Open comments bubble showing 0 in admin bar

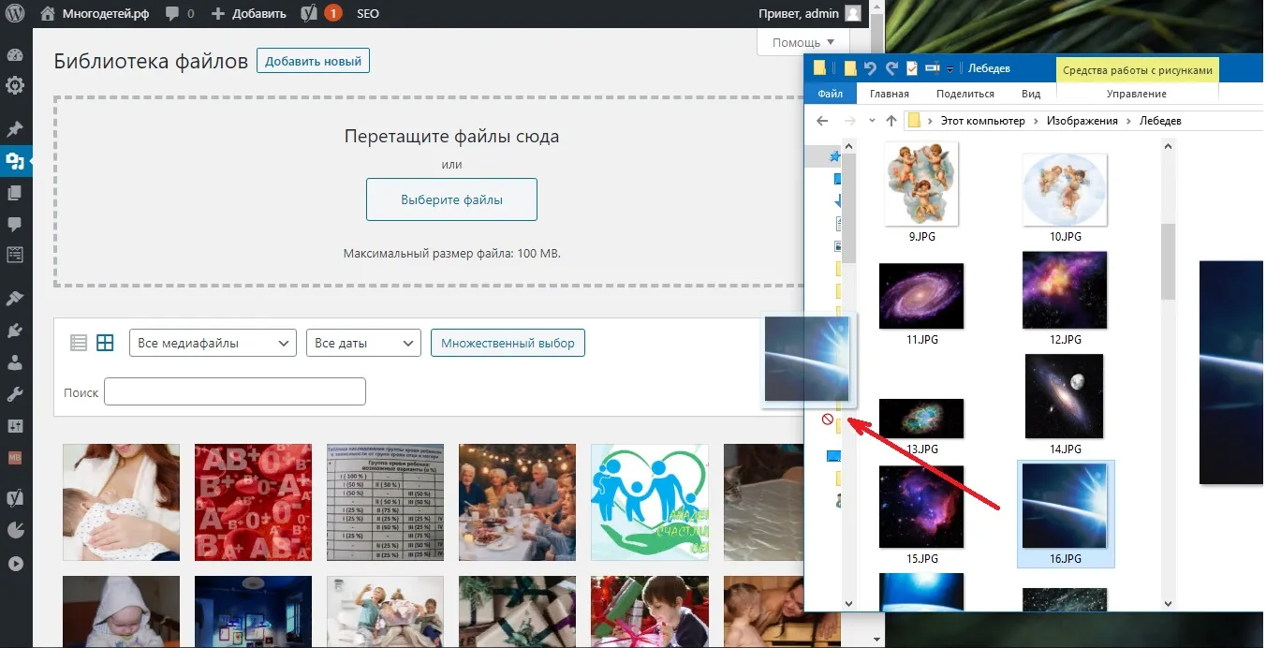[179, 14]
